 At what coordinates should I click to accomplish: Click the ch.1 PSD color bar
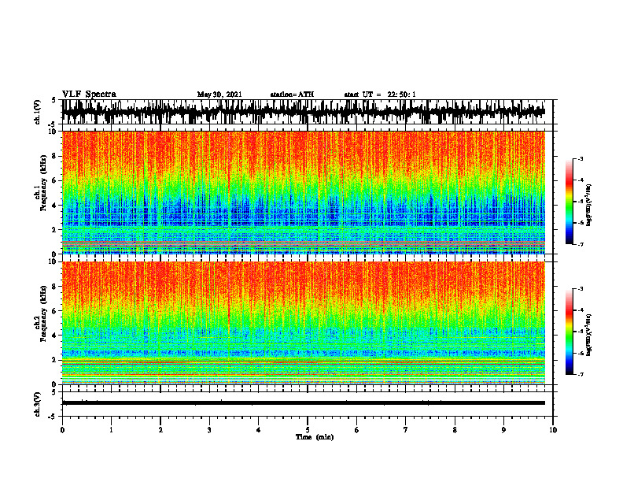[x=570, y=202]
